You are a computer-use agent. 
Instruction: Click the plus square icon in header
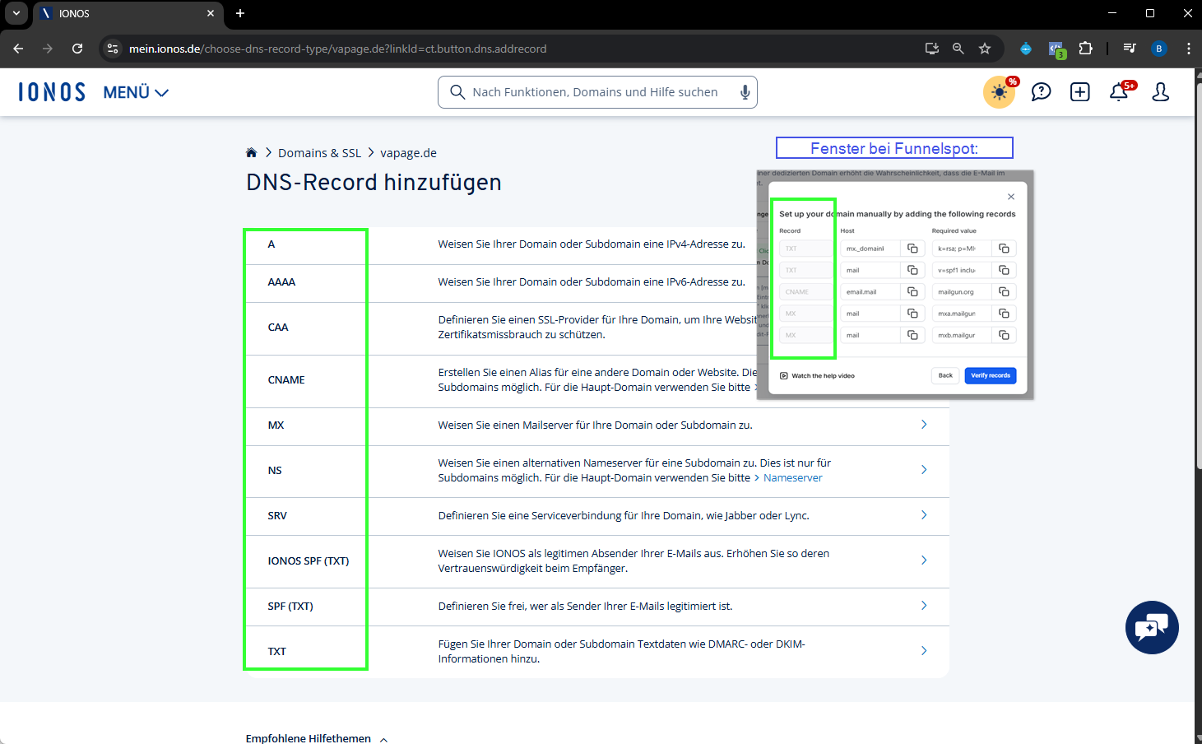[x=1080, y=92]
